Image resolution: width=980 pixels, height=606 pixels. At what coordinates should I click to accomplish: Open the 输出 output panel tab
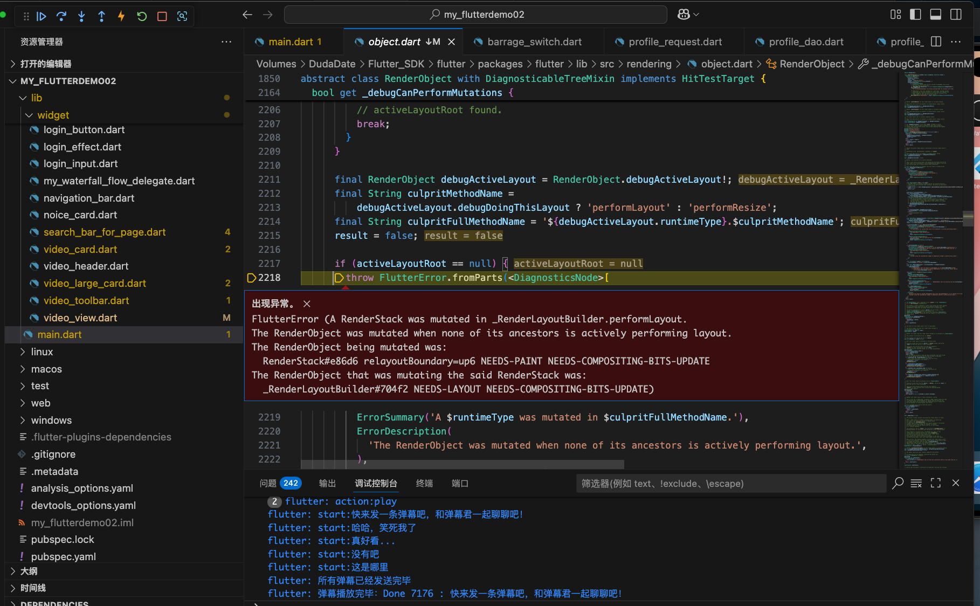tap(327, 483)
